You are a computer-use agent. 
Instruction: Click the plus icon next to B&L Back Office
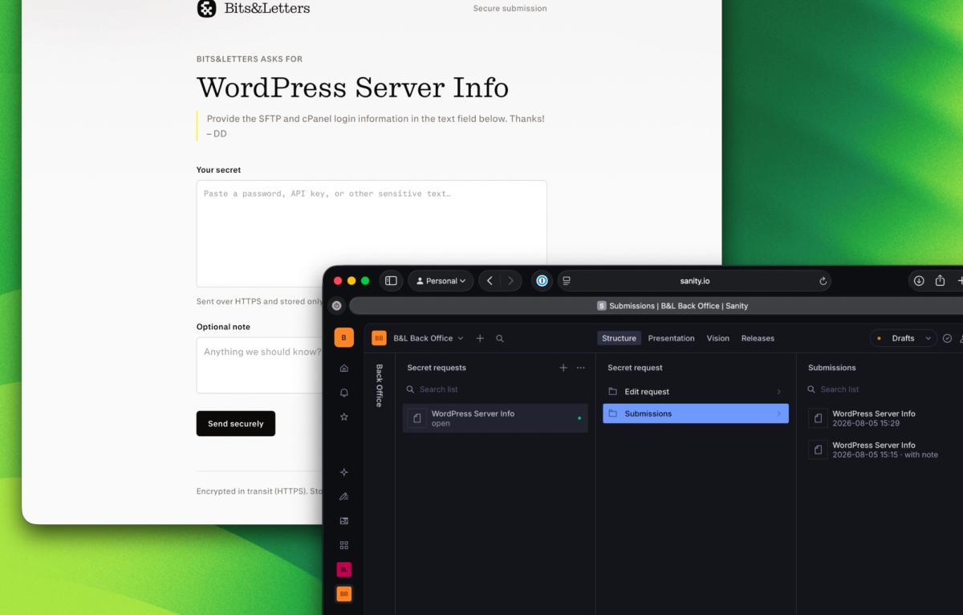[480, 338]
